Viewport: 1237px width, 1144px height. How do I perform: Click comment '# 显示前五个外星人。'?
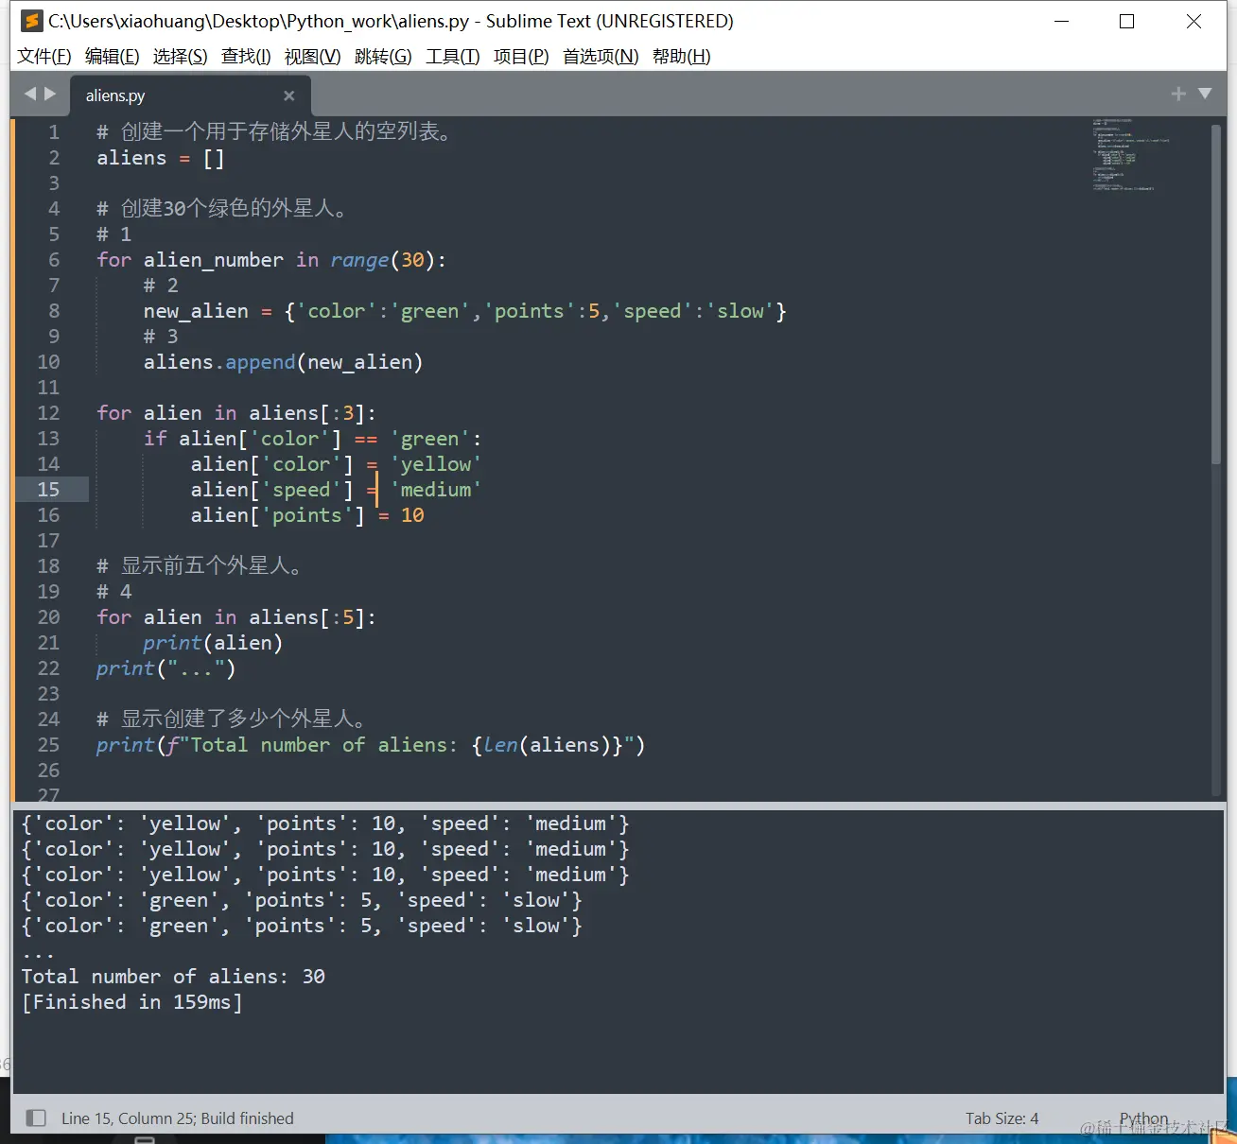point(200,565)
